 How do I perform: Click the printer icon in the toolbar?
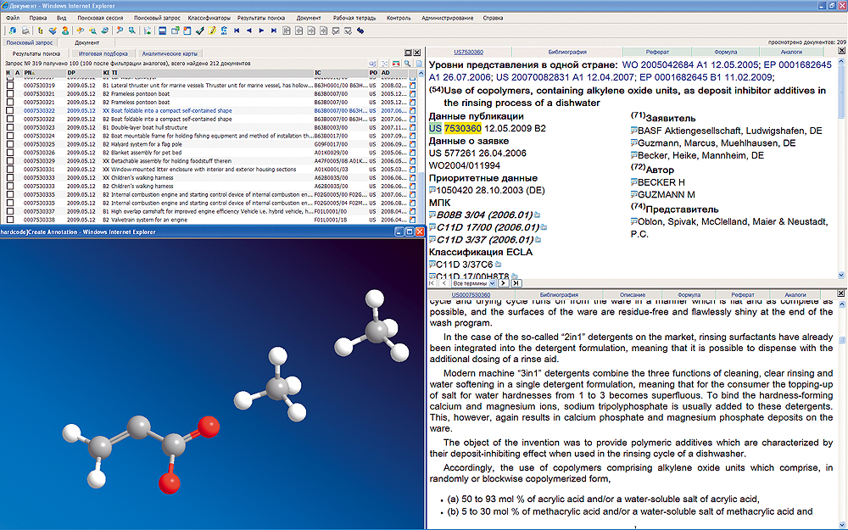(x=26, y=31)
